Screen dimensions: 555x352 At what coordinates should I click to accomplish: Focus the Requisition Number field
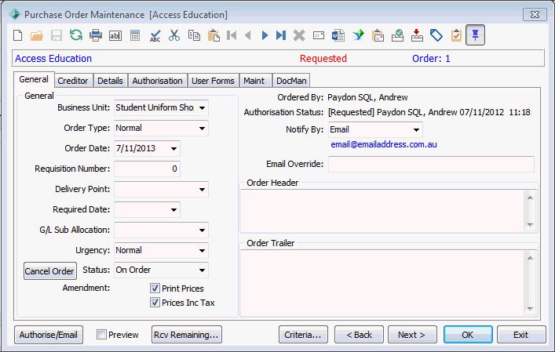[x=147, y=169]
